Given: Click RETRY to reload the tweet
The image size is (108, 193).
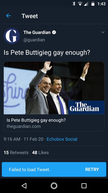Looking at the screenshot, I should coord(92,169).
